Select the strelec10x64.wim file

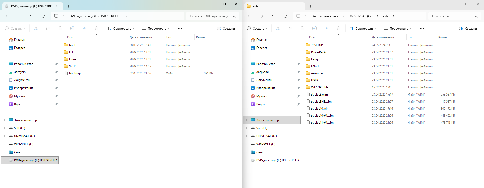322,116
